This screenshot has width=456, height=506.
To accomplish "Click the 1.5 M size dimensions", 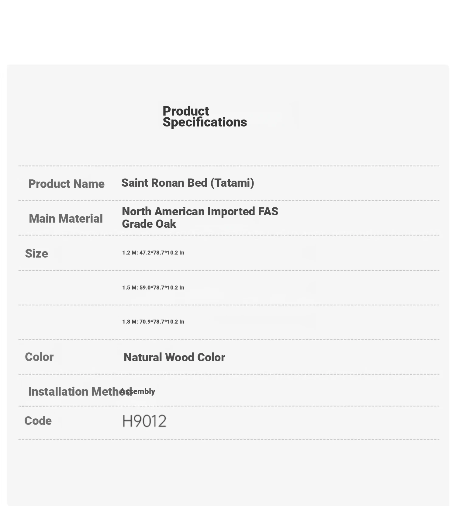I will [153, 288].
